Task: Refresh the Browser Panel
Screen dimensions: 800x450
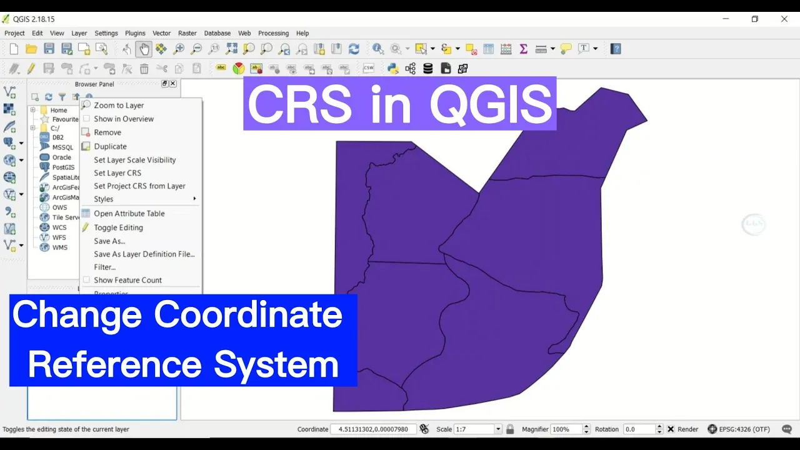Action: point(48,97)
